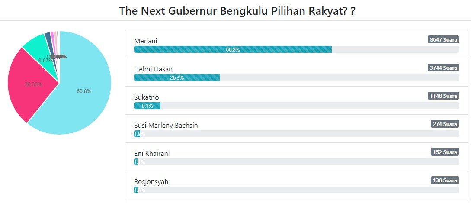The width and height of the screenshot is (471, 203).
Task: Select the candidate name Helmi Hasan
Action: click(x=154, y=69)
